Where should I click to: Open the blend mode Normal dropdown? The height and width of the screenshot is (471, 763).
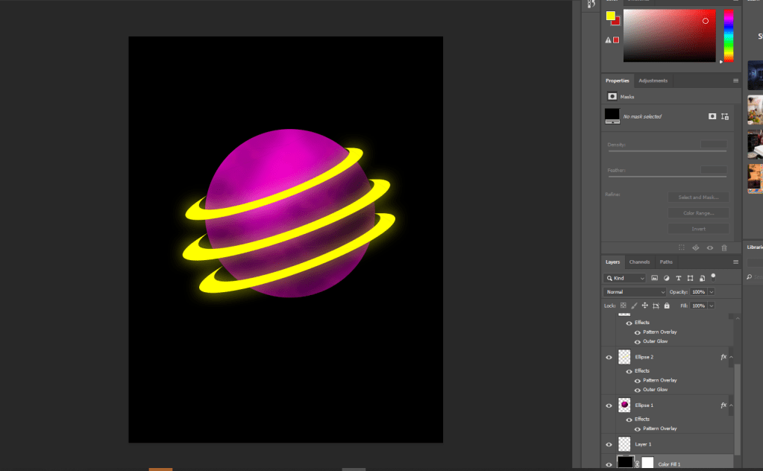point(635,292)
